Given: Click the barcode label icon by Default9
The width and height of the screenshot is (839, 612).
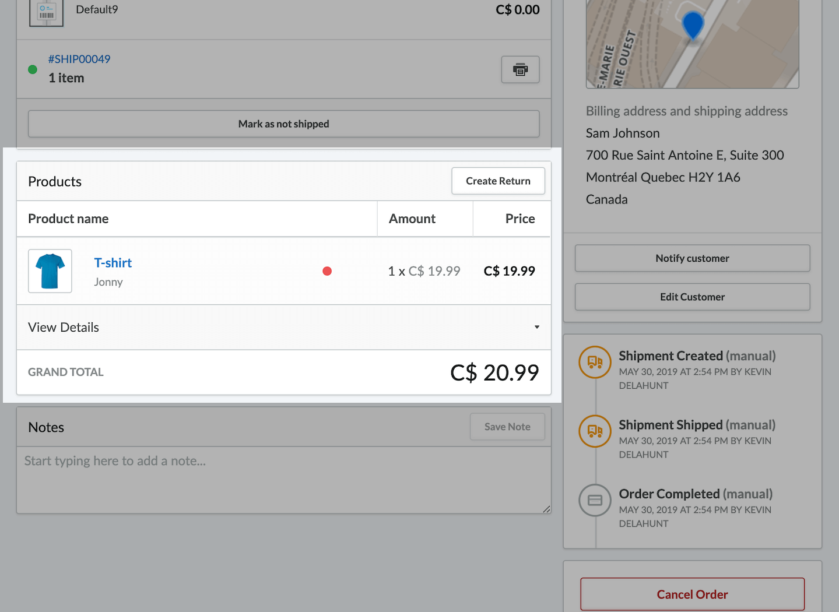Looking at the screenshot, I should [47, 12].
